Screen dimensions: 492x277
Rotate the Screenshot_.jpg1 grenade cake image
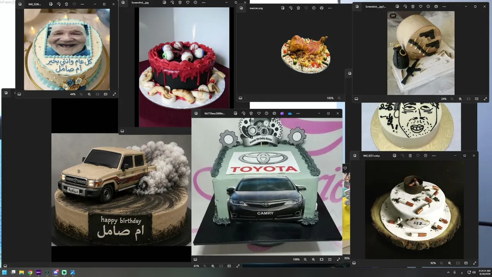pyautogui.click(x=405, y=7)
